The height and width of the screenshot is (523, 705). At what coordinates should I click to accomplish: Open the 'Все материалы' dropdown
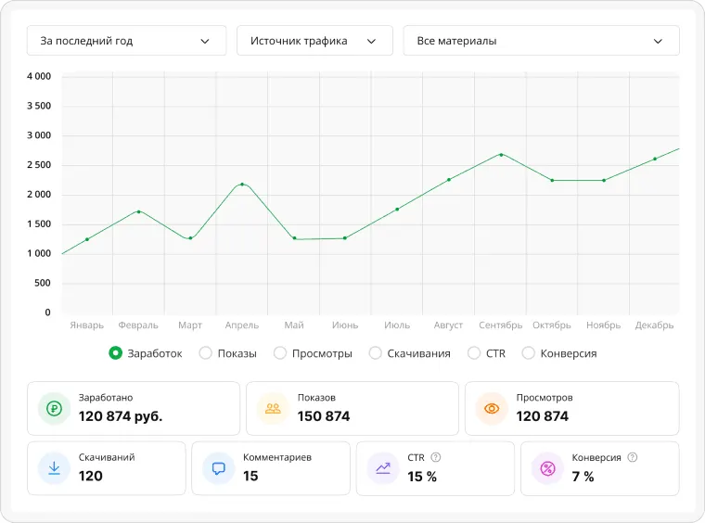click(541, 41)
